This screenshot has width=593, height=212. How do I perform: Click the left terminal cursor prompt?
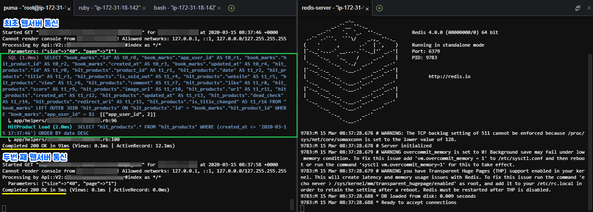(4, 208)
